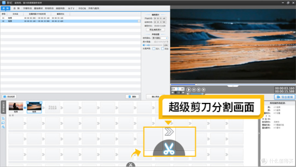The height and width of the screenshot is (167, 296).
Task: Open the 卡拉OK tab
Action: [x=82, y=8]
